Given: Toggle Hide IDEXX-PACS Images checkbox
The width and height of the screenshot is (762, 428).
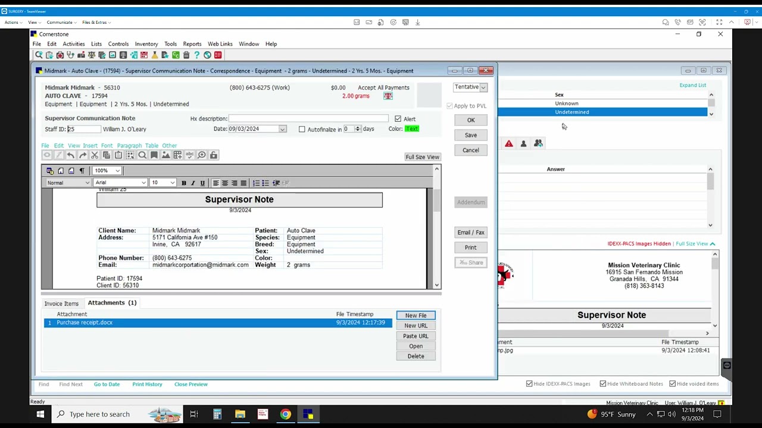Looking at the screenshot, I should tap(529, 384).
